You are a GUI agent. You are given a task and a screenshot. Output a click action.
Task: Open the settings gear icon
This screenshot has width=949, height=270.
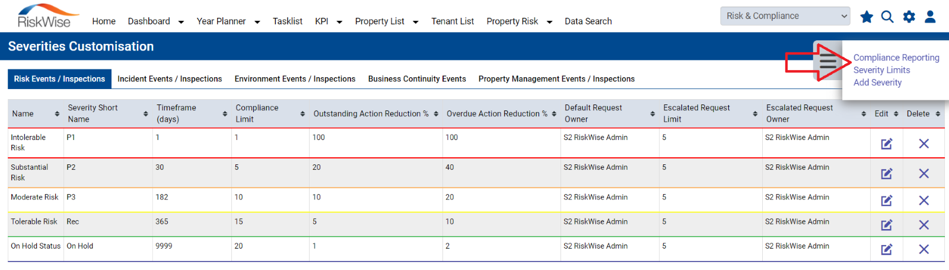[x=909, y=17]
